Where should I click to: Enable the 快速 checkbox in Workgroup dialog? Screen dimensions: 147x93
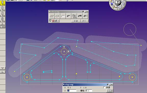104,87
